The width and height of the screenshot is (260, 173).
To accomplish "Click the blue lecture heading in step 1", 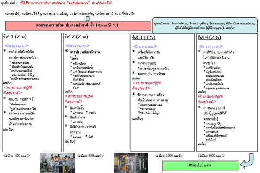I will pos(16,46).
